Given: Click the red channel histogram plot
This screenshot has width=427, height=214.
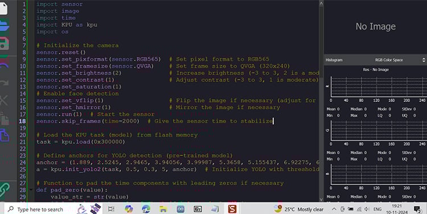Looking at the screenshot, I should click(378, 87).
